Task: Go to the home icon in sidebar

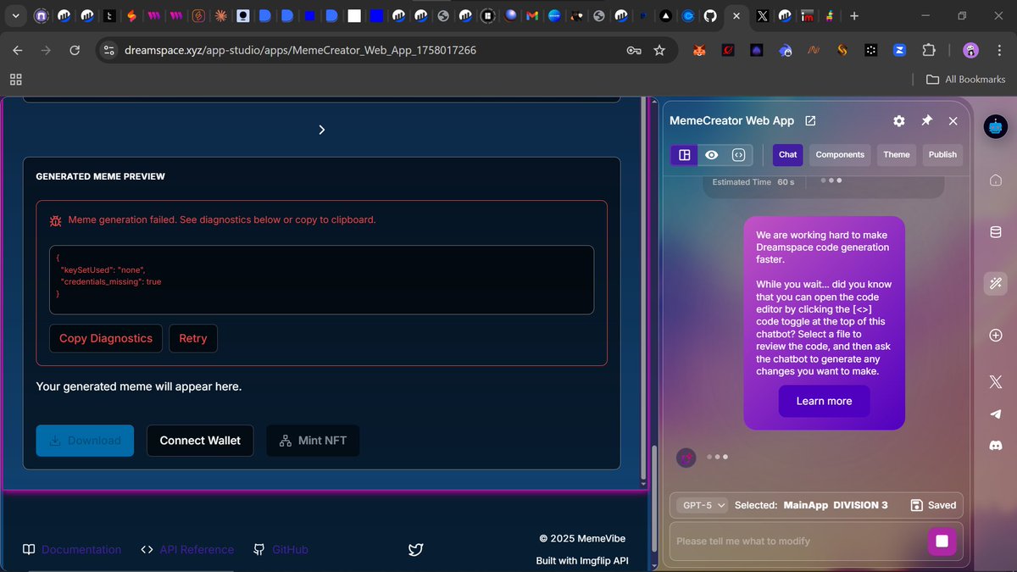Action: 996,180
